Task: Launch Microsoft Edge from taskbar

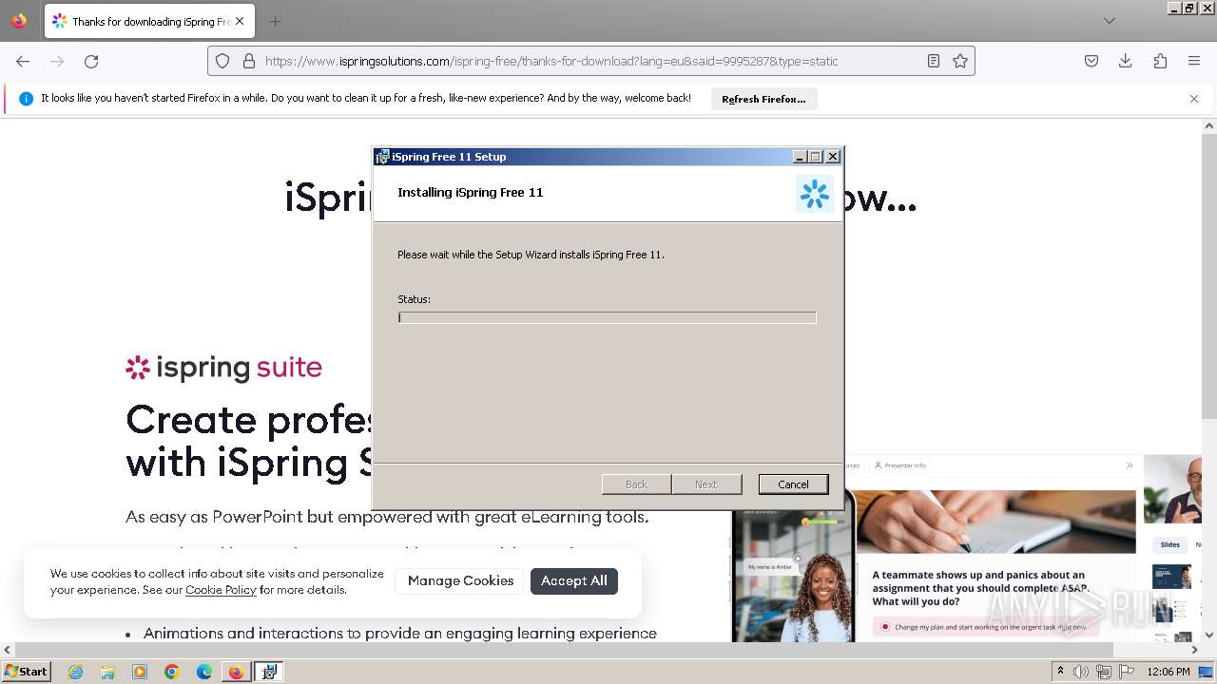Action: [x=204, y=672]
